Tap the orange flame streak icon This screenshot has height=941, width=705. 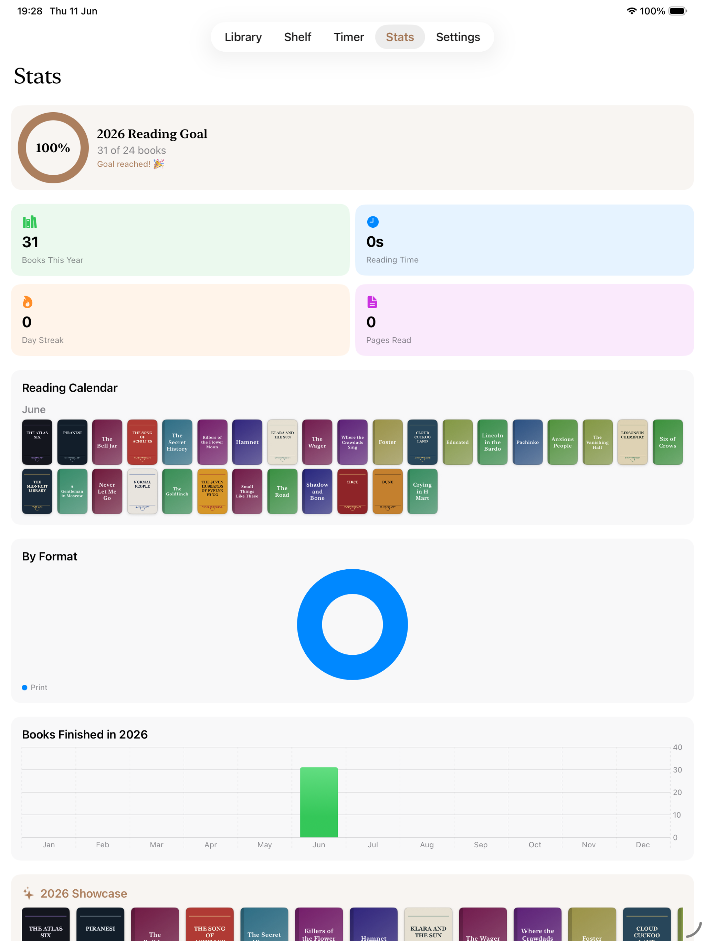pyautogui.click(x=27, y=302)
